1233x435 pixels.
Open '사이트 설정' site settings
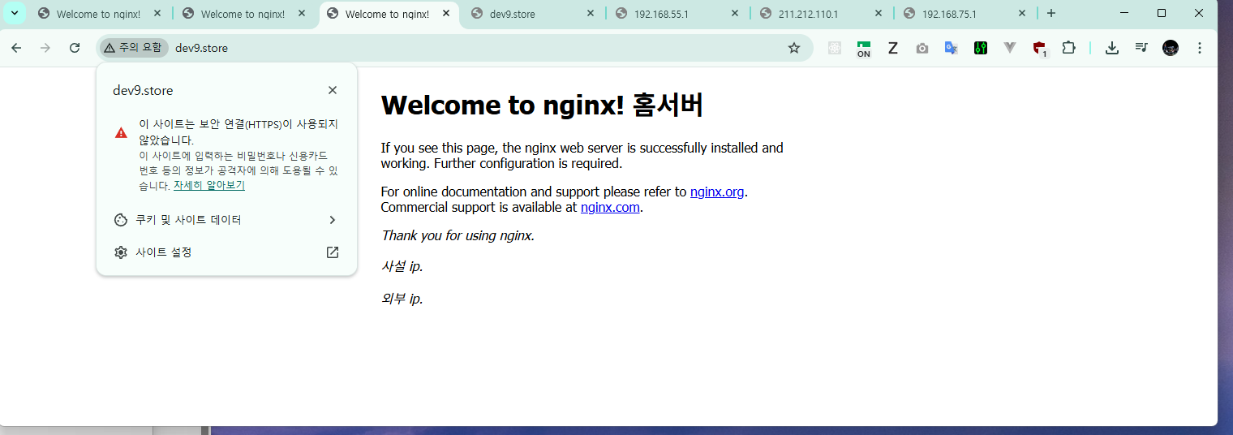(226, 252)
